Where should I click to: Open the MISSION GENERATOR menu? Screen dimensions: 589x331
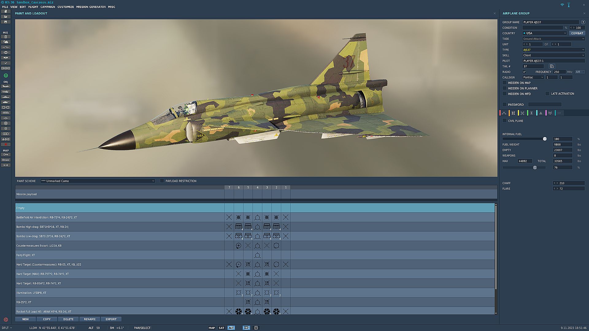pyautogui.click(x=90, y=7)
